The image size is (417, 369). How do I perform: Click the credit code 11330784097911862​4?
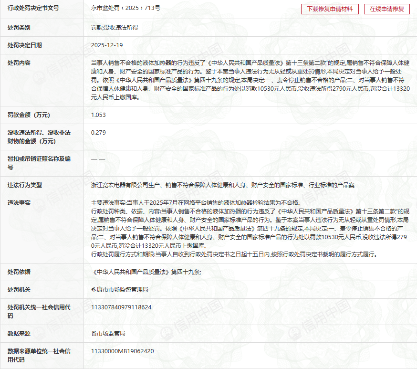(121, 307)
